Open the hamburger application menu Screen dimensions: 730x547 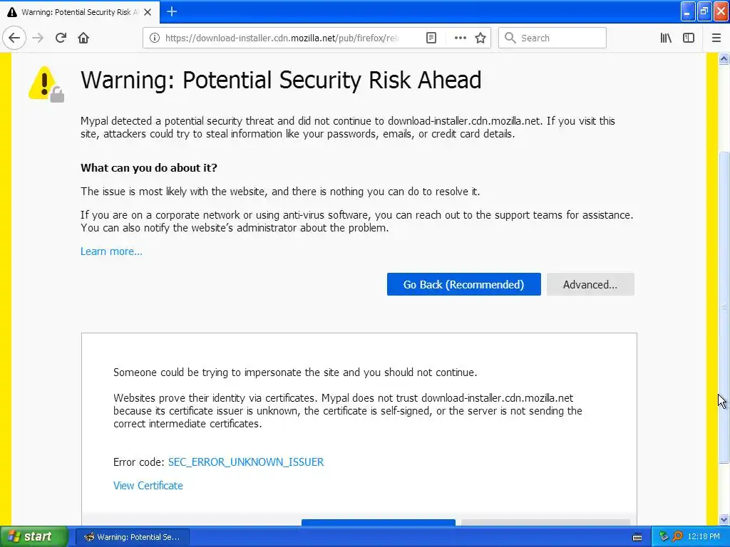tap(716, 38)
